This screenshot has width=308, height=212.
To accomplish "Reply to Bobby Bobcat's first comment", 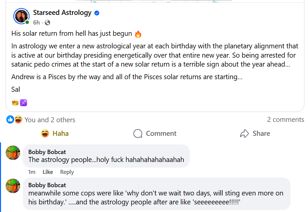I will coord(67,172).
